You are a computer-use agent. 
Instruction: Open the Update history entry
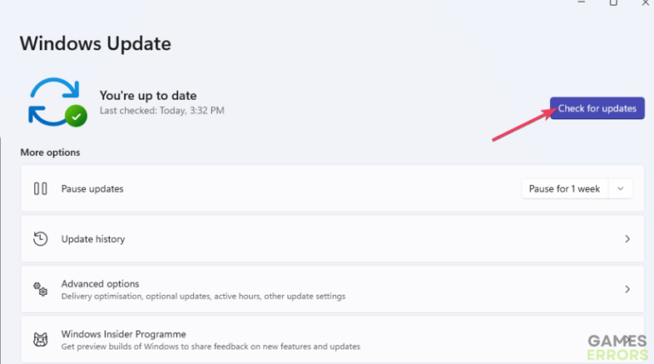click(x=93, y=239)
